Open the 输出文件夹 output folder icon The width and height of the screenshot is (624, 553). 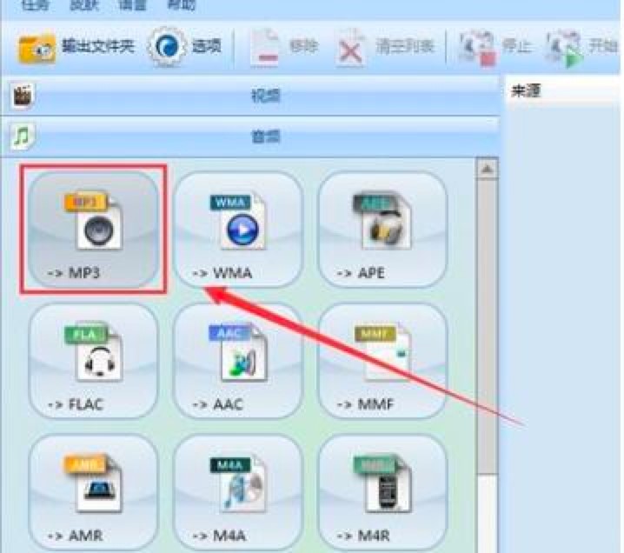[37, 48]
